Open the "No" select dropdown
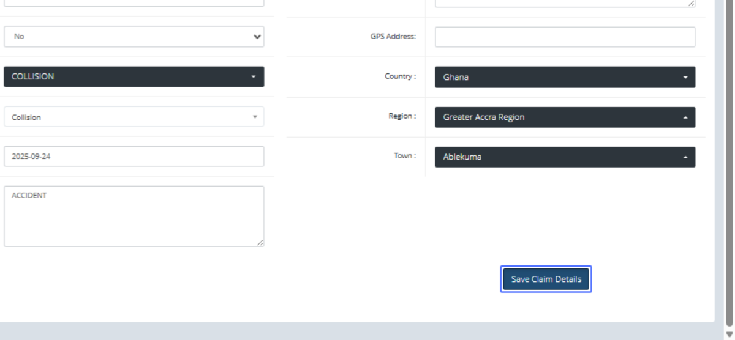The width and height of the screenshot is (735, 340). (x=134, y=37)
